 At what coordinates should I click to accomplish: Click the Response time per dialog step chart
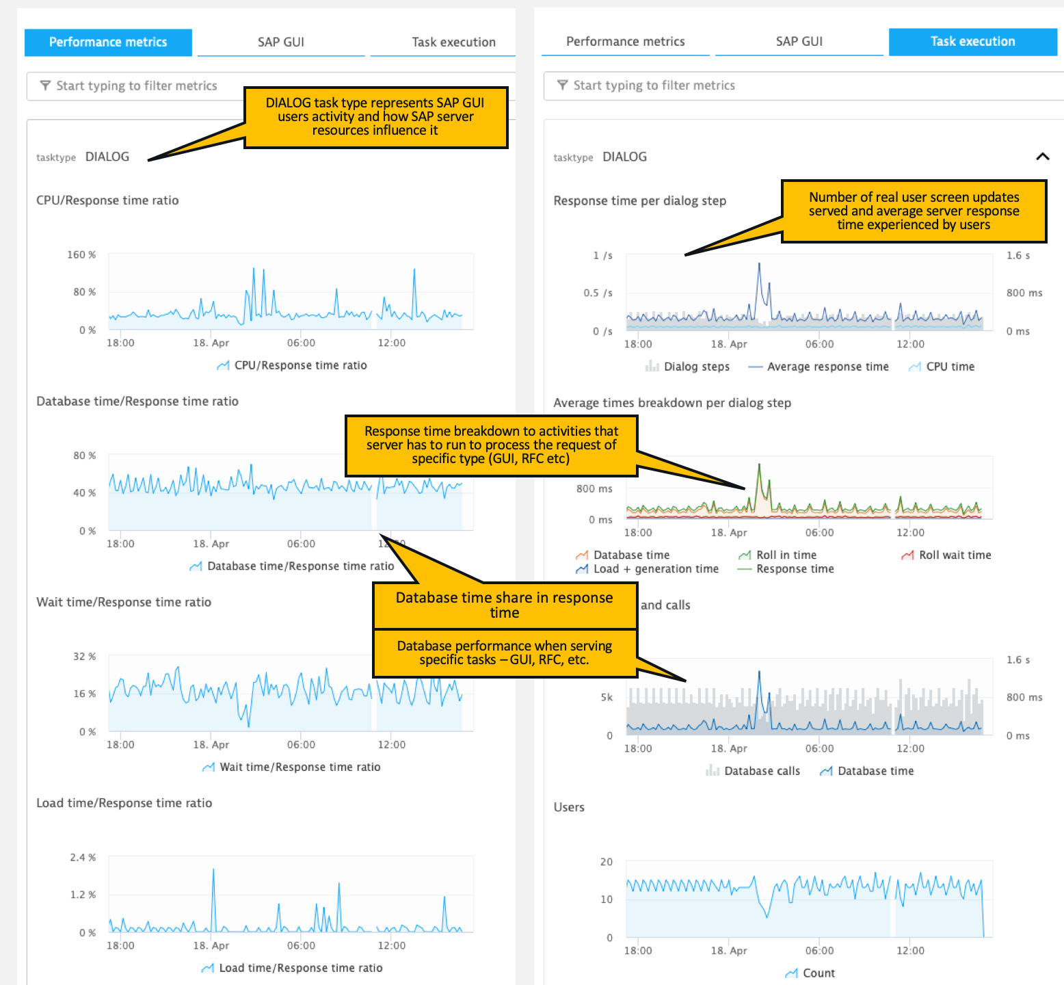click(810, 293)
